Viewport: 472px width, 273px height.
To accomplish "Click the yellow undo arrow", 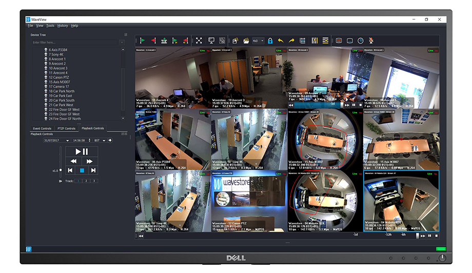I will [281, 40].
